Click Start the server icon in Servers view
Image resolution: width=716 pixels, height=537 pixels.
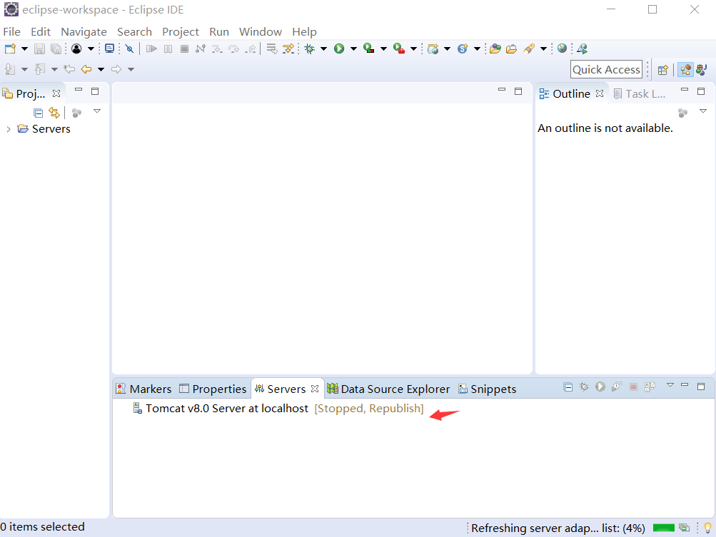pyautogui.click(x=600, y=387)
